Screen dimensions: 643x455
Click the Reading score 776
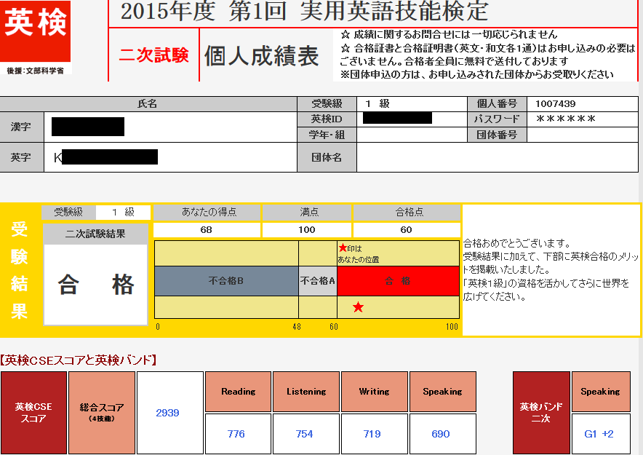(x=236, y=434)
